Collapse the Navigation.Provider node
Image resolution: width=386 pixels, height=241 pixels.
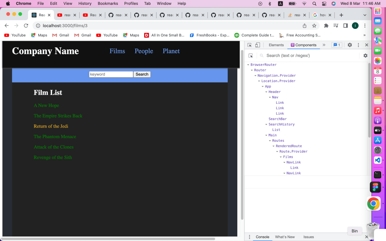coord(255,76)
